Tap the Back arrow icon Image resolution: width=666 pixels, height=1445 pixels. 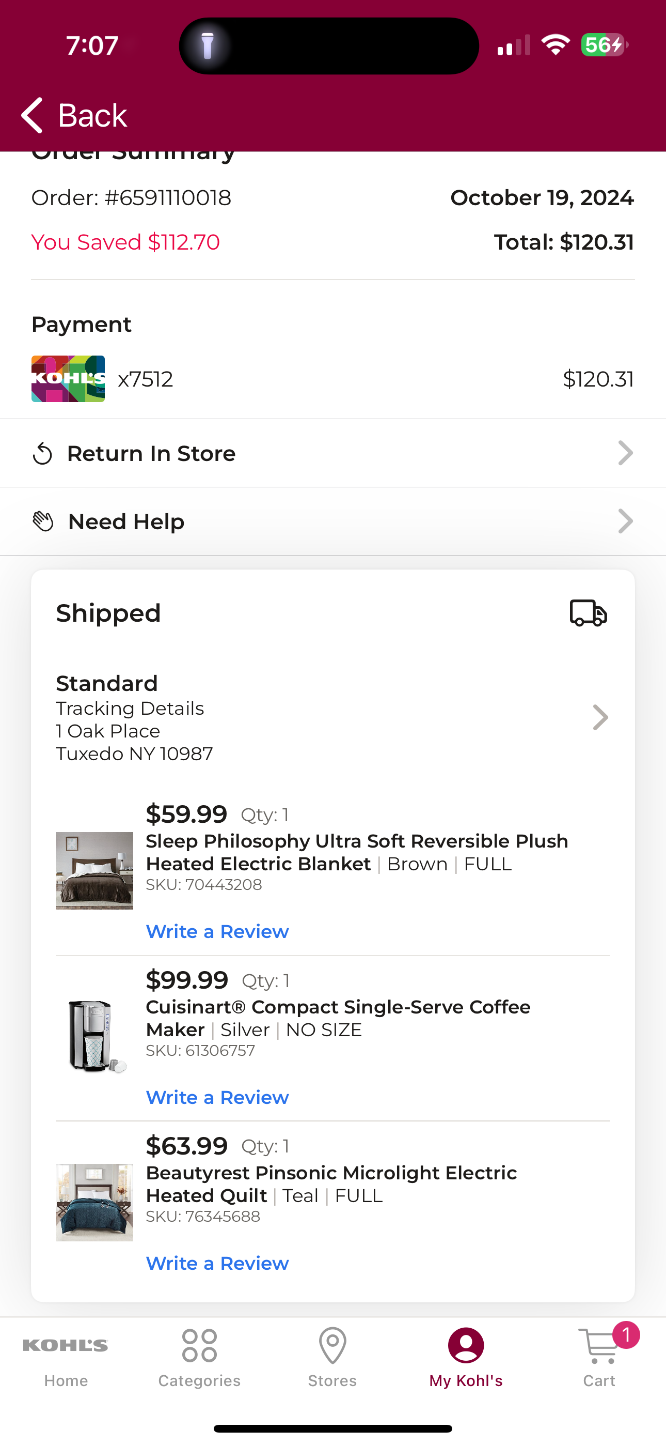pos(32,115)
